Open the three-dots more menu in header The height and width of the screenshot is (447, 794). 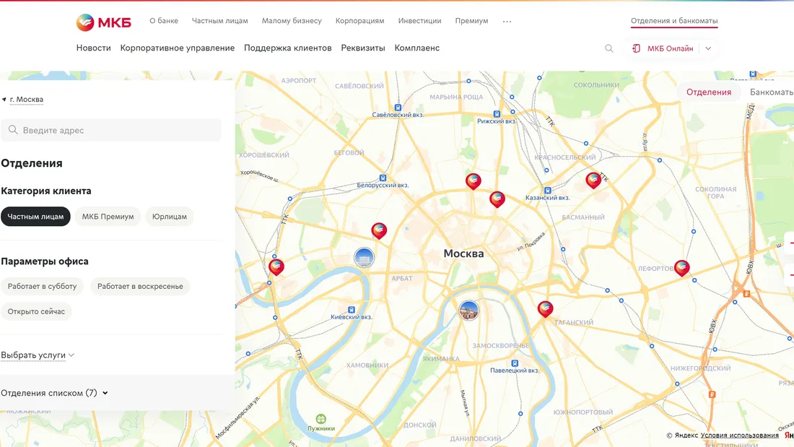click(x=507, y=22)
